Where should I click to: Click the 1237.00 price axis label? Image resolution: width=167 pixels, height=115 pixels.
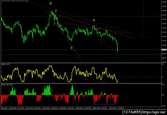click(x=164, y=24)
